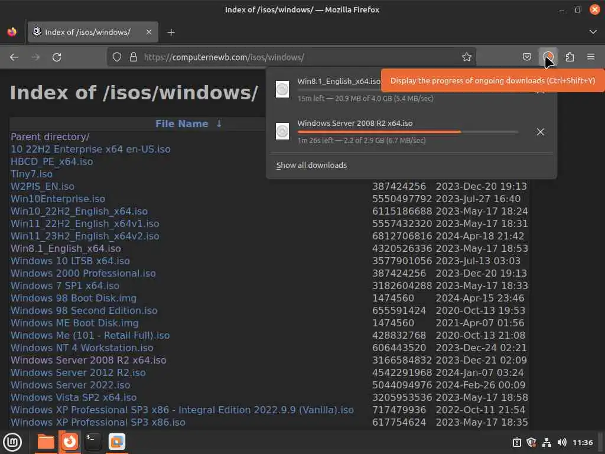Open the network connections tray icon
The image size is (605, 454).
pyautogui.click(x=547, y=442)
